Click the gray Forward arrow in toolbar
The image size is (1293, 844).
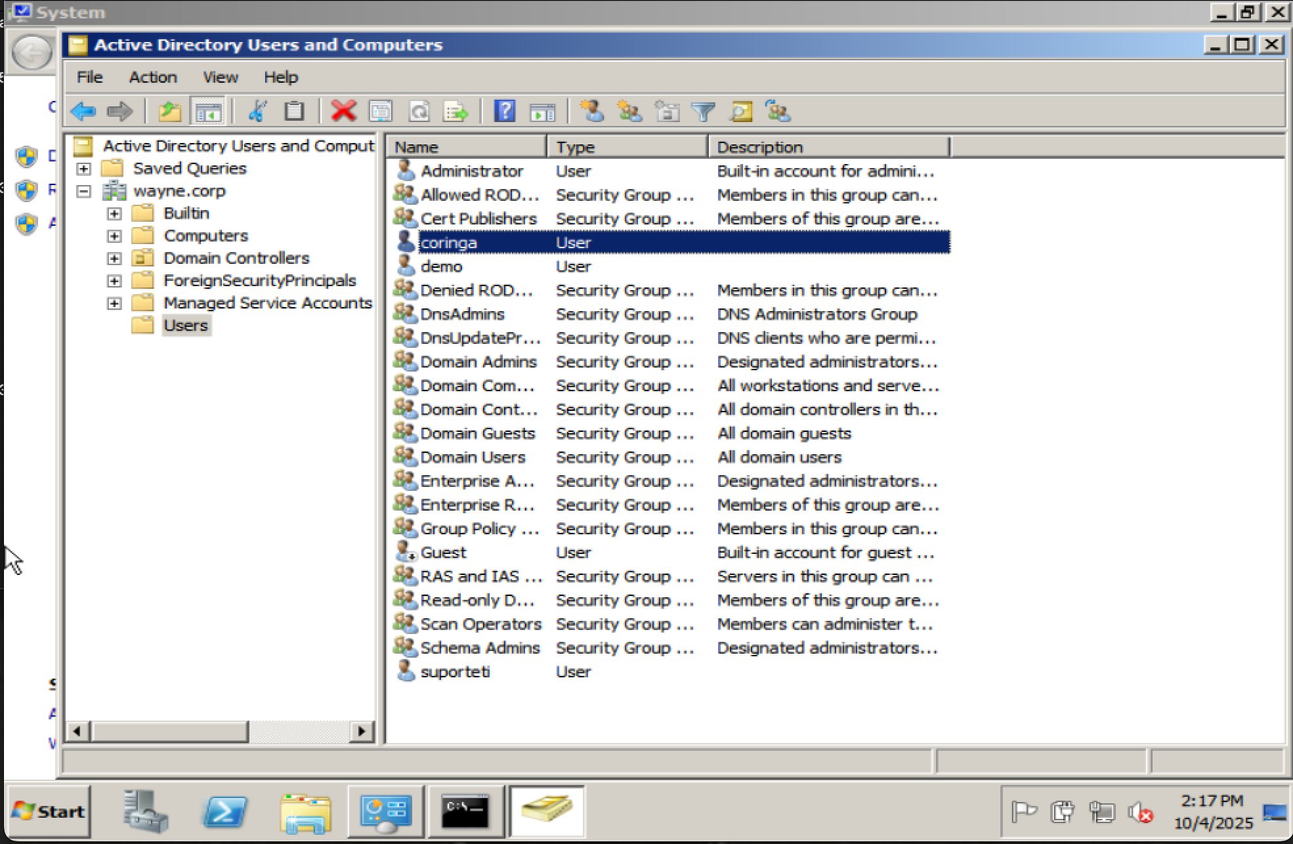pos(119,112)
